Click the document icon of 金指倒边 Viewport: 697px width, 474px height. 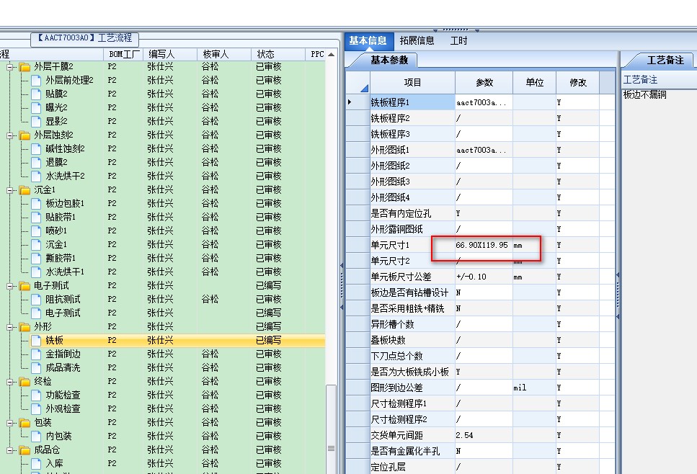point(37,354)
